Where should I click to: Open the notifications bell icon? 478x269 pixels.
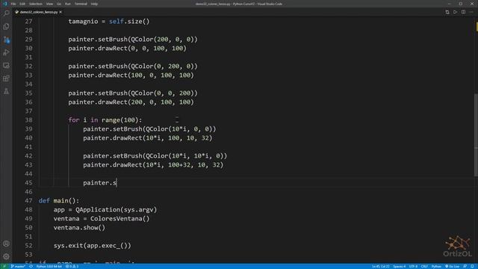[x=472, y=266]
